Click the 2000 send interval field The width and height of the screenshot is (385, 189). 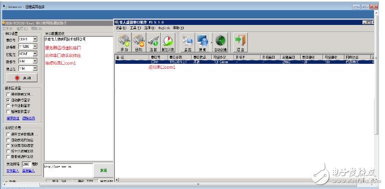tap(26, 164)
